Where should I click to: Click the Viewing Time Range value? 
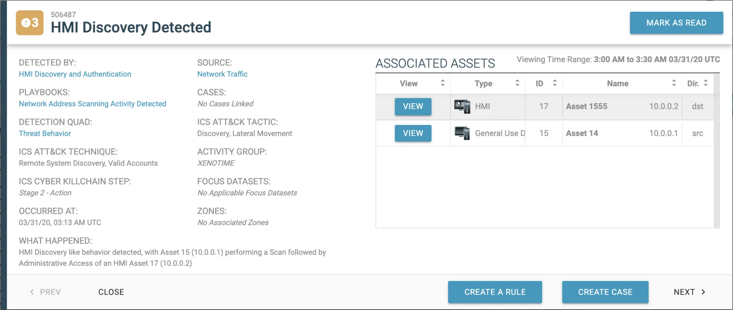coord(657,59)
